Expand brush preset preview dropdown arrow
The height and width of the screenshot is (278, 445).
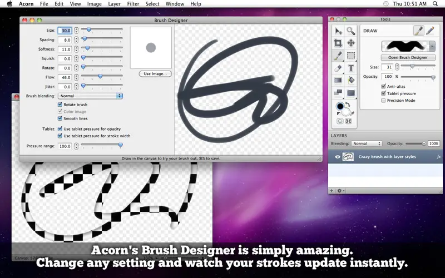click(432, 46)
